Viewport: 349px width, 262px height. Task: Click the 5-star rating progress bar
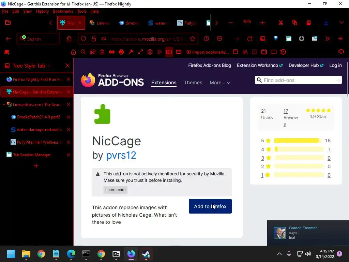(299, 141)
